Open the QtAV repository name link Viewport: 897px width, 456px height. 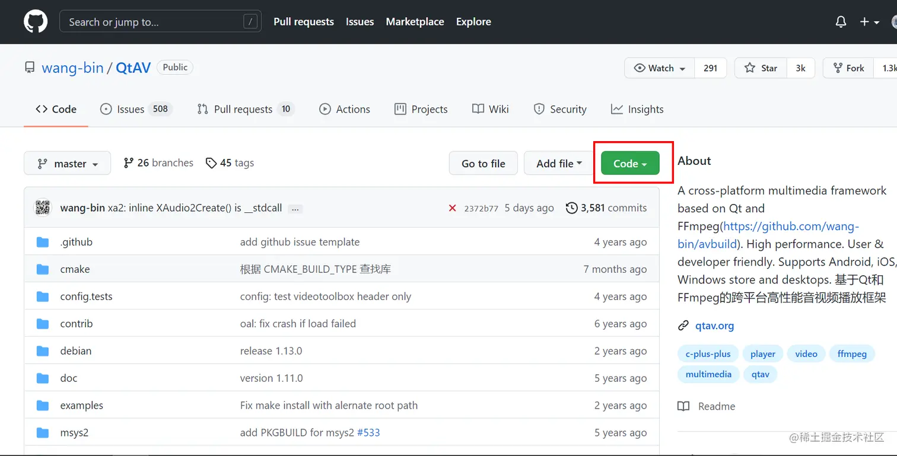tap(133, 68)
